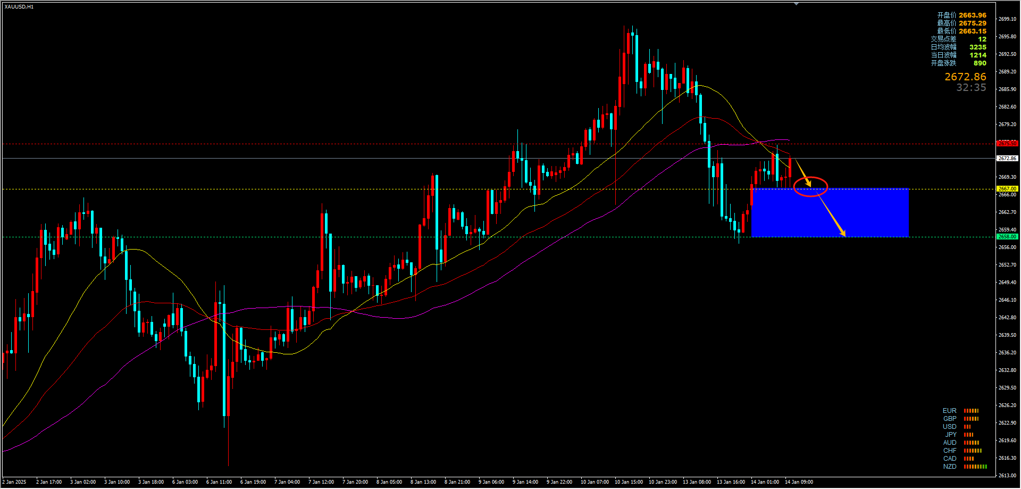Select the green 2658.00 level tag
1021x489 pixels.
tap(1007, 237)
